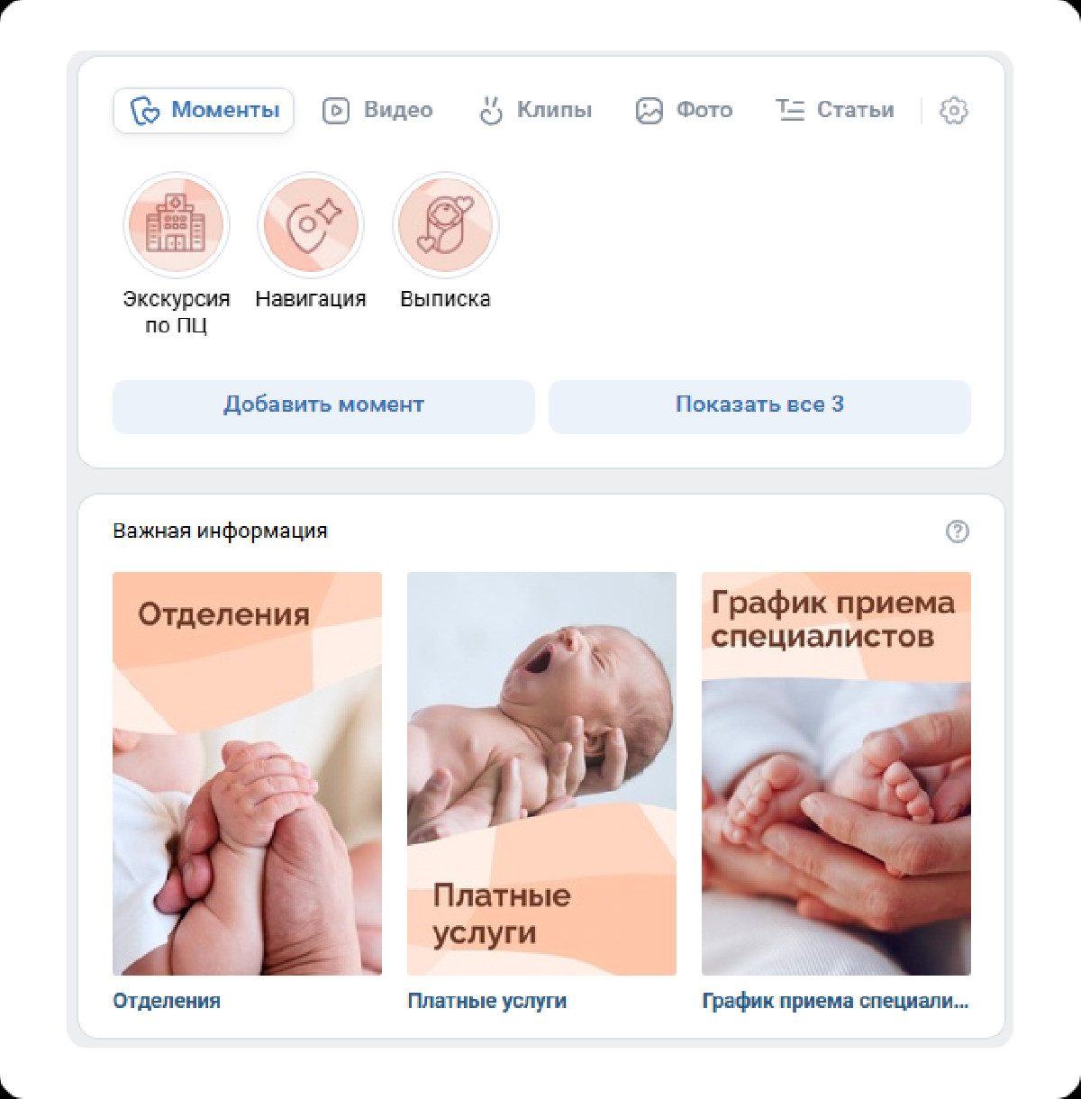Image resolution: width=1081 pixels, height=1099 pixels.
Task: Open the Навигация moment circle
Action: (x=311, y=225)
